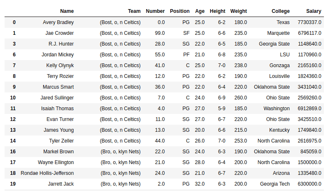Click Jarrett Jack's age 32.0
326x191 pixels.
coord(200,184)
